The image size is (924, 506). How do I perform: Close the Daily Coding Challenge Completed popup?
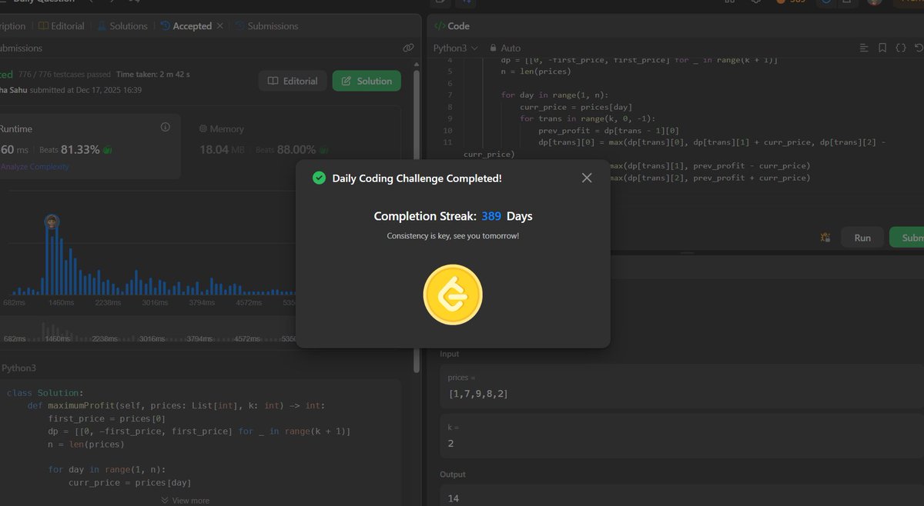click(x=587, y=178)
